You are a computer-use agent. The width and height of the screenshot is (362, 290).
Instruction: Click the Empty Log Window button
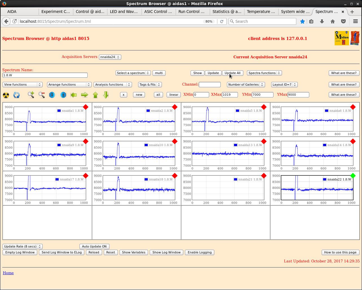[20, 252]
